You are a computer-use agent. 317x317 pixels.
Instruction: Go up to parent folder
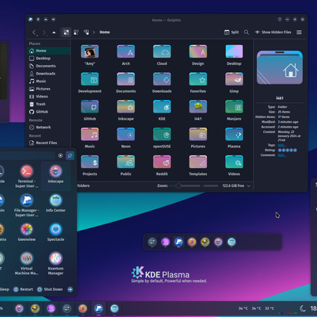click(54, 32)
